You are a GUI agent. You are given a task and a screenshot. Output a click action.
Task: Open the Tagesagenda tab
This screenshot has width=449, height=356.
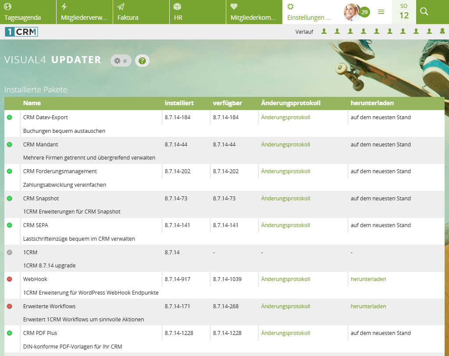[28, 12]
